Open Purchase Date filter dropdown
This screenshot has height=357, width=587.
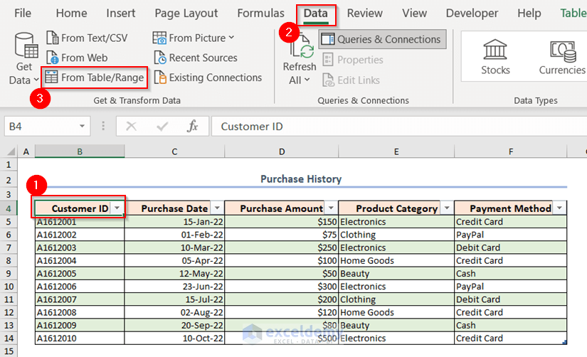(216, 208)
